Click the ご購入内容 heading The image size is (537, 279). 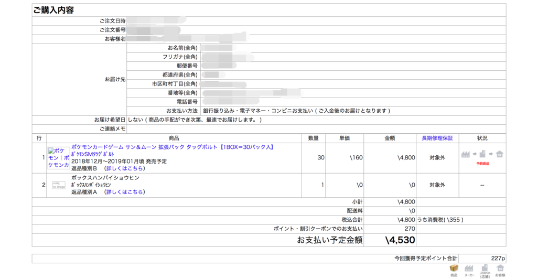click(54, 10)
